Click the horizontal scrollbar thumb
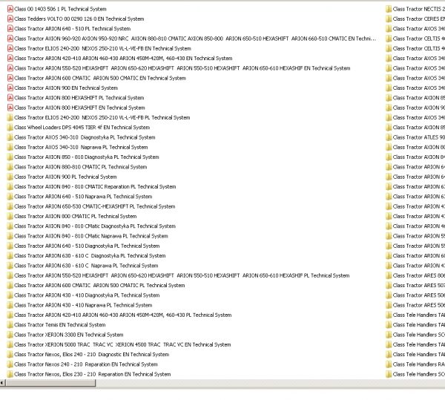 coord(50,383)
